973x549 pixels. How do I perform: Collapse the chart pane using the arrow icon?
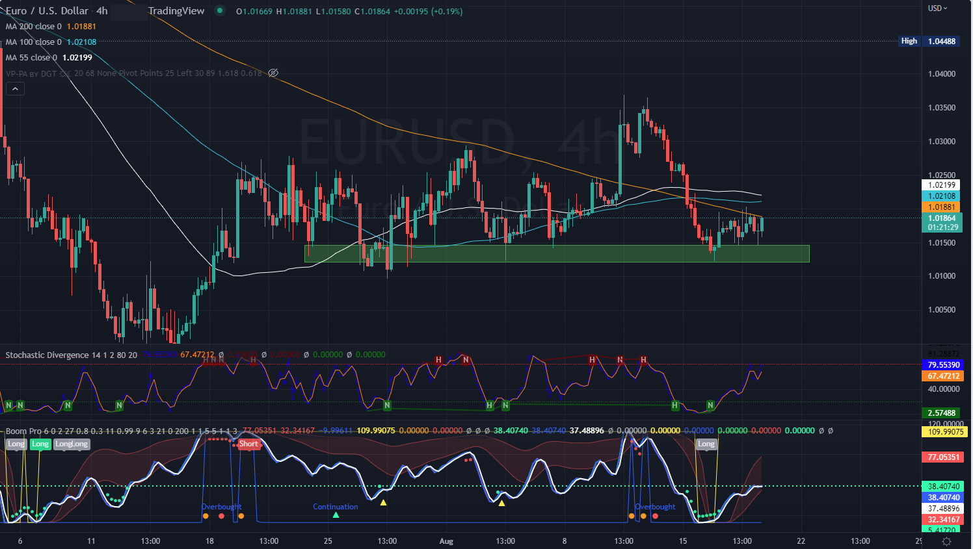[x=15, y=88]
